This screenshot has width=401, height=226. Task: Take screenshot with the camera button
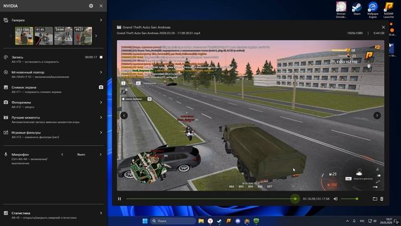click(101, 87)
